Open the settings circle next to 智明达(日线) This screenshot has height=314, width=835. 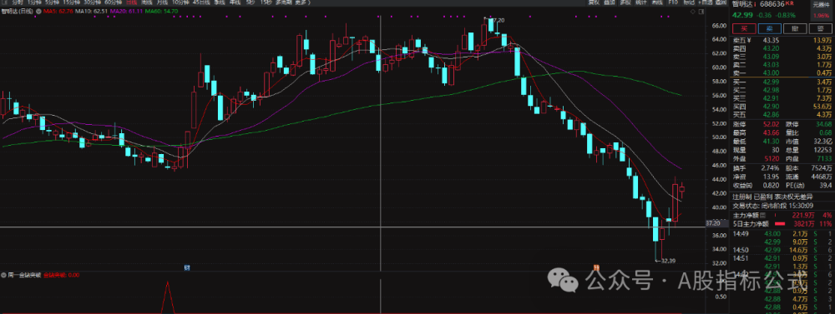[x=38, y=11]
